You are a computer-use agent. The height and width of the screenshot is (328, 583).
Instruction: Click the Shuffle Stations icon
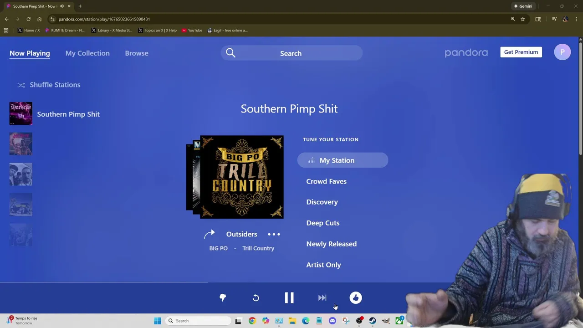pos(21,85)
